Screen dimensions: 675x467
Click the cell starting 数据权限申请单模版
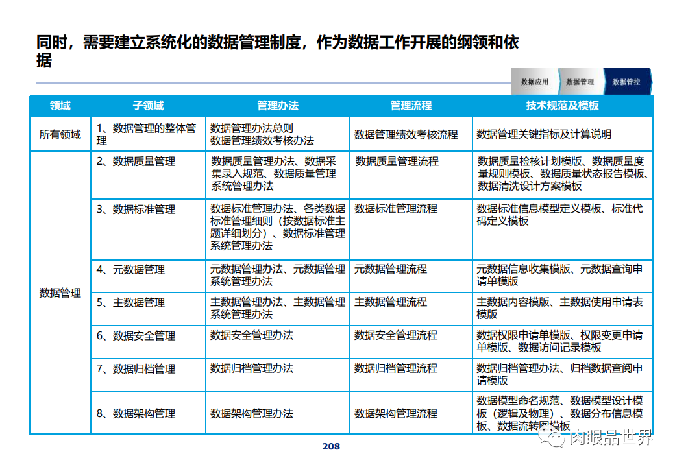pyautogui.click(x=562, y=342)
